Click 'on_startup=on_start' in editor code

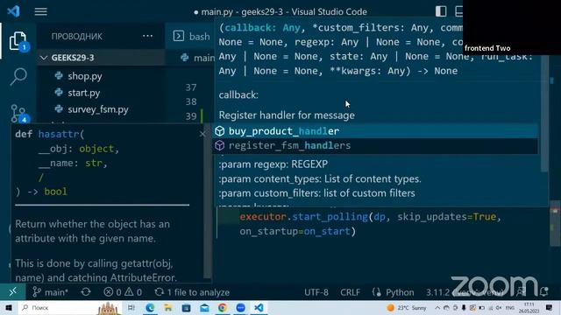tap(295, 231)
